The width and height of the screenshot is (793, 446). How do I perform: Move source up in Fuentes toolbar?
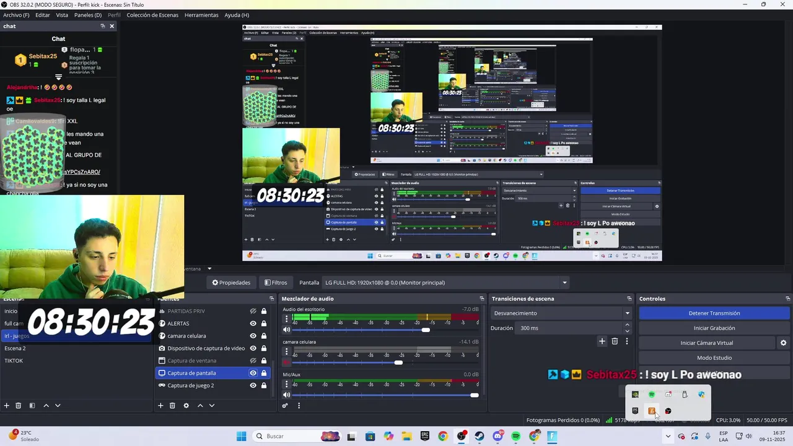click(x=200, y=406)
